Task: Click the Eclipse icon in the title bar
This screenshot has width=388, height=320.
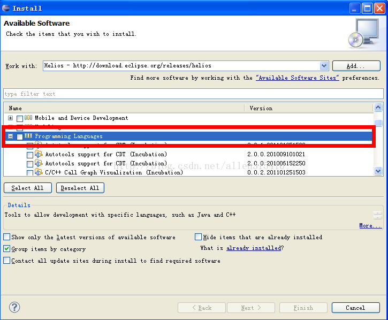Action: (6, 8)
